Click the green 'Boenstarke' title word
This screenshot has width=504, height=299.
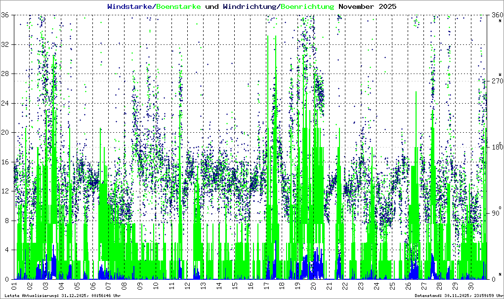point(179,6)
